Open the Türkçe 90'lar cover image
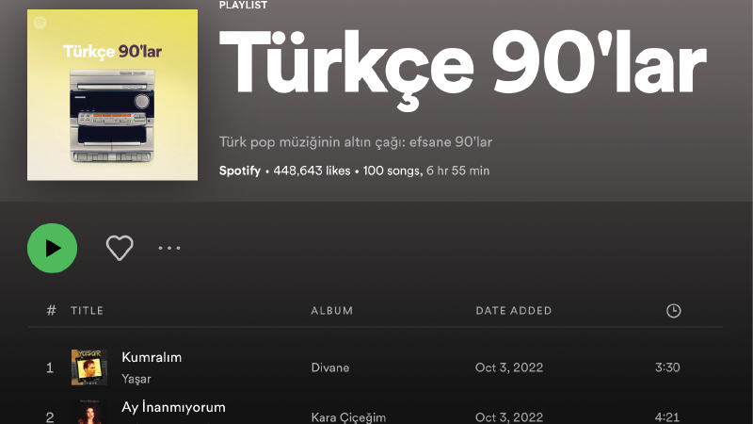Viewport: 753px width, 424px height. tap(112, 95)
